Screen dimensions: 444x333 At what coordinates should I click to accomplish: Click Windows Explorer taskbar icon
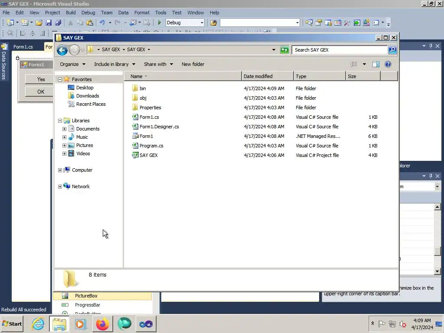point(59,323)
